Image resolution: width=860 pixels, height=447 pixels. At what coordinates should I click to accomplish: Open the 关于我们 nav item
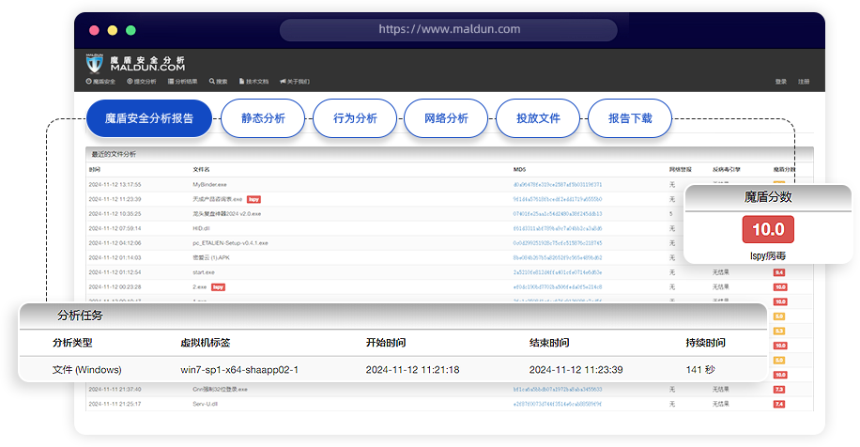pyautogui.click(x=295, y=81)
